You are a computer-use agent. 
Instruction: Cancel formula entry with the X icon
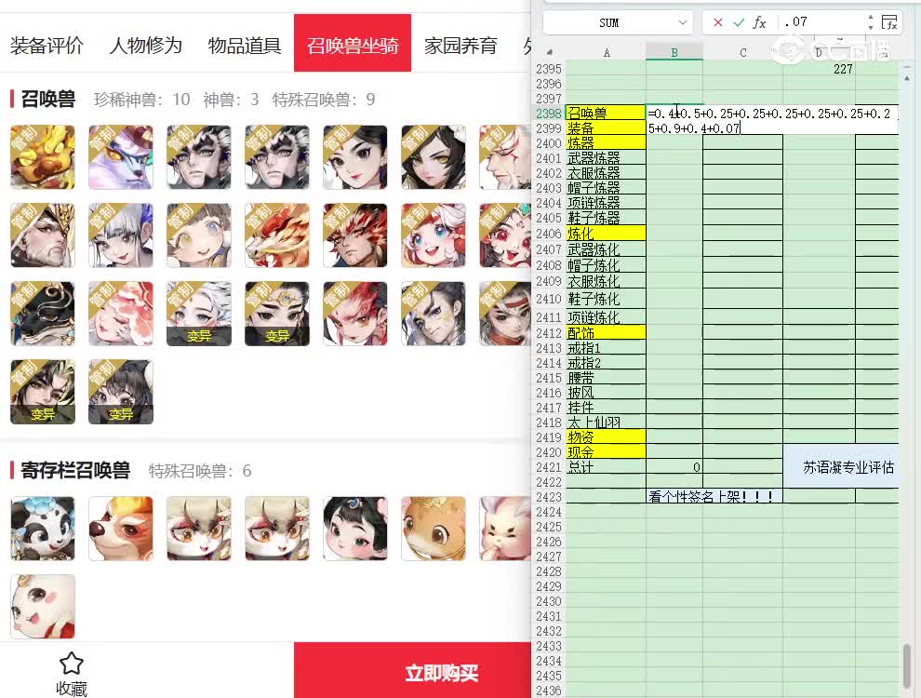click(x=718, y=22)
